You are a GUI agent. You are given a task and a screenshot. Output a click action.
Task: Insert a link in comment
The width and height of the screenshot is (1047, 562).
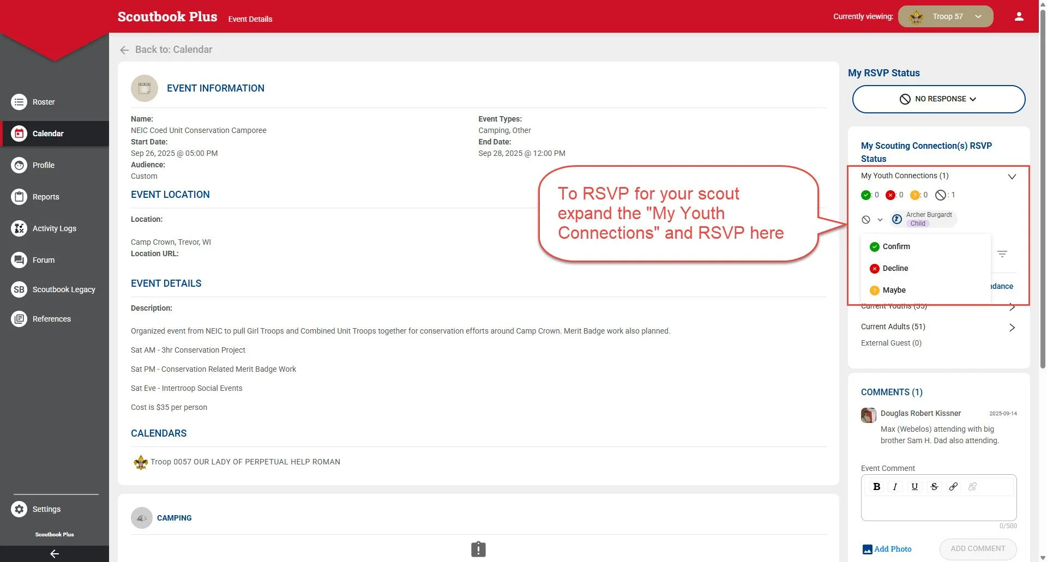pos(953,487)
